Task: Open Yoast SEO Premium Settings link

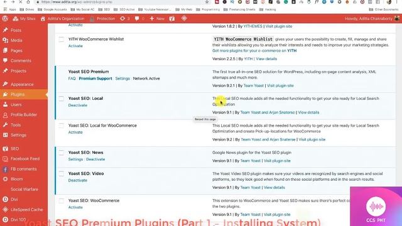Action: [x=122, y=78]
